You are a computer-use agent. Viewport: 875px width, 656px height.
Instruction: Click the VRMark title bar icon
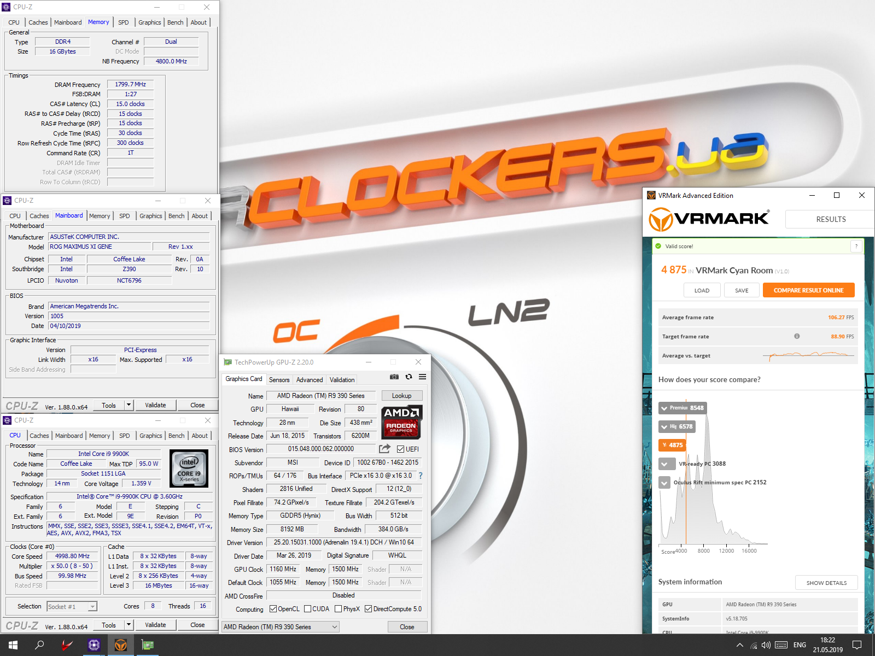[x=651, y=195]
